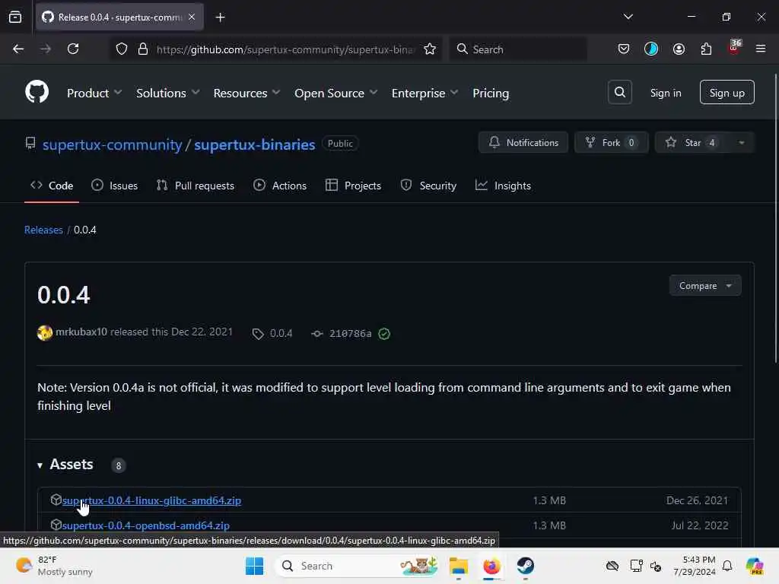Screen dimensions: 779x584
Task: Open the supertux-community organization link
Action: [x=113, y=144]
